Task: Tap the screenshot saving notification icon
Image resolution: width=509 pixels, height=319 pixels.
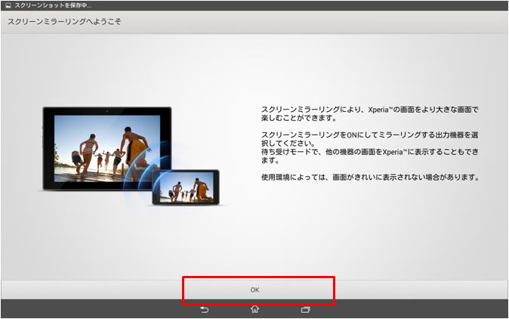Action: 6,5
